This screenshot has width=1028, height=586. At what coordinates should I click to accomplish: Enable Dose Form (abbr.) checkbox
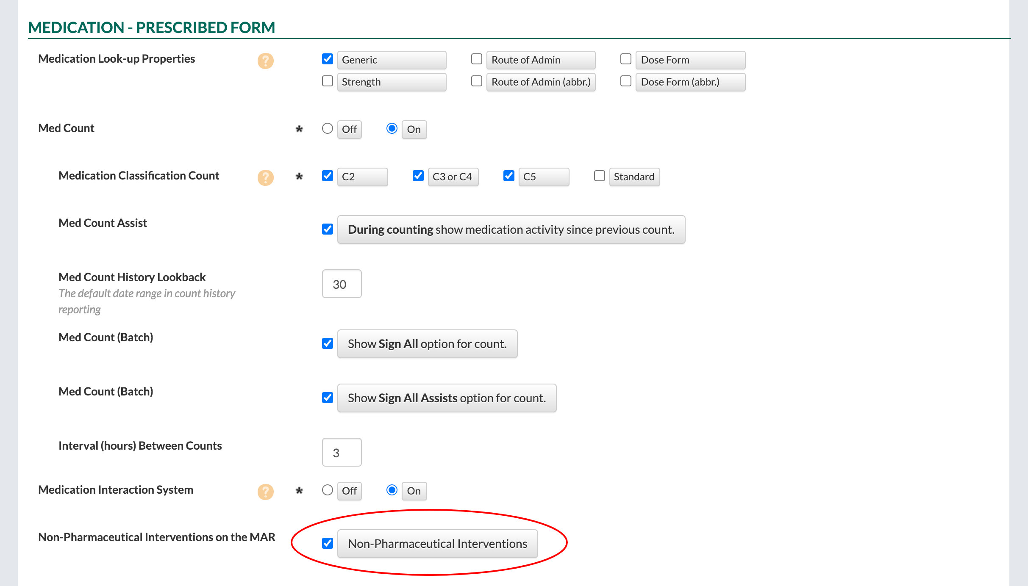625,81
